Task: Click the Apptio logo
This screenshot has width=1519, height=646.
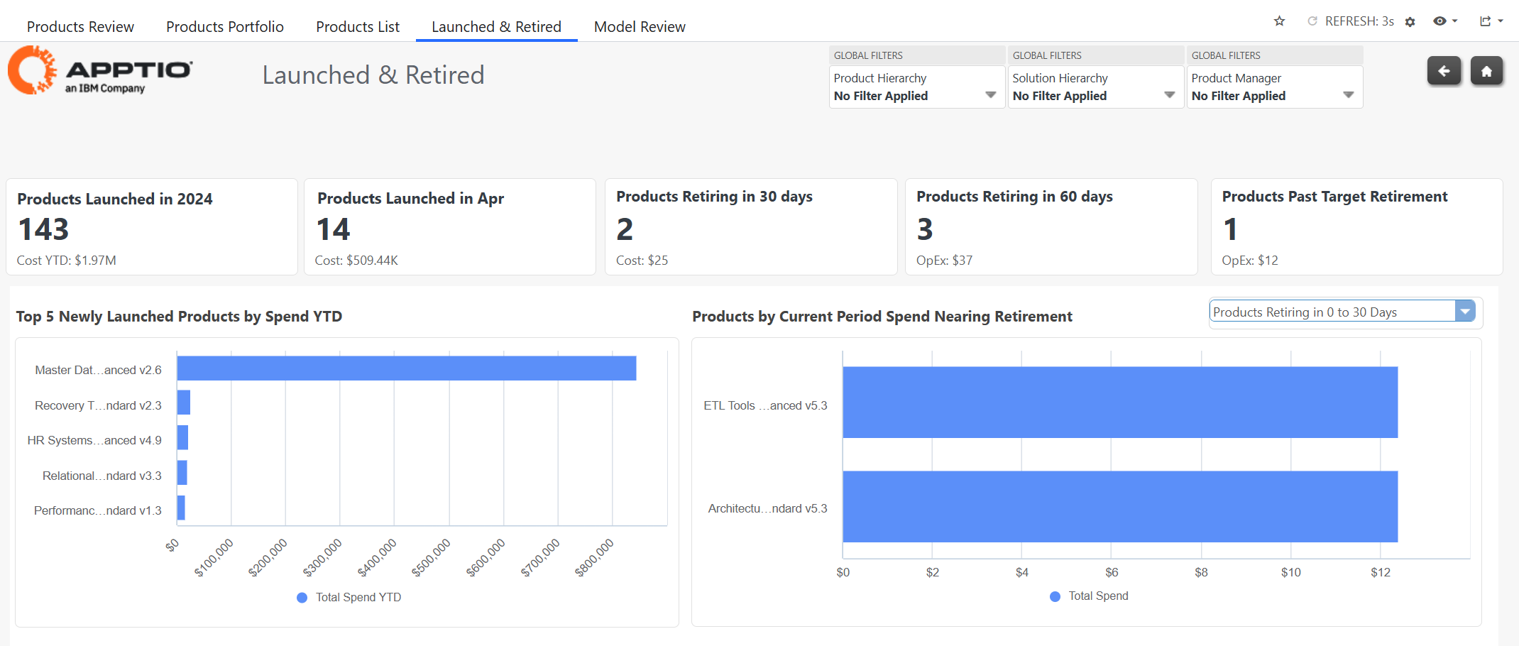Action: pyautogui.click(x=100, y=71)
